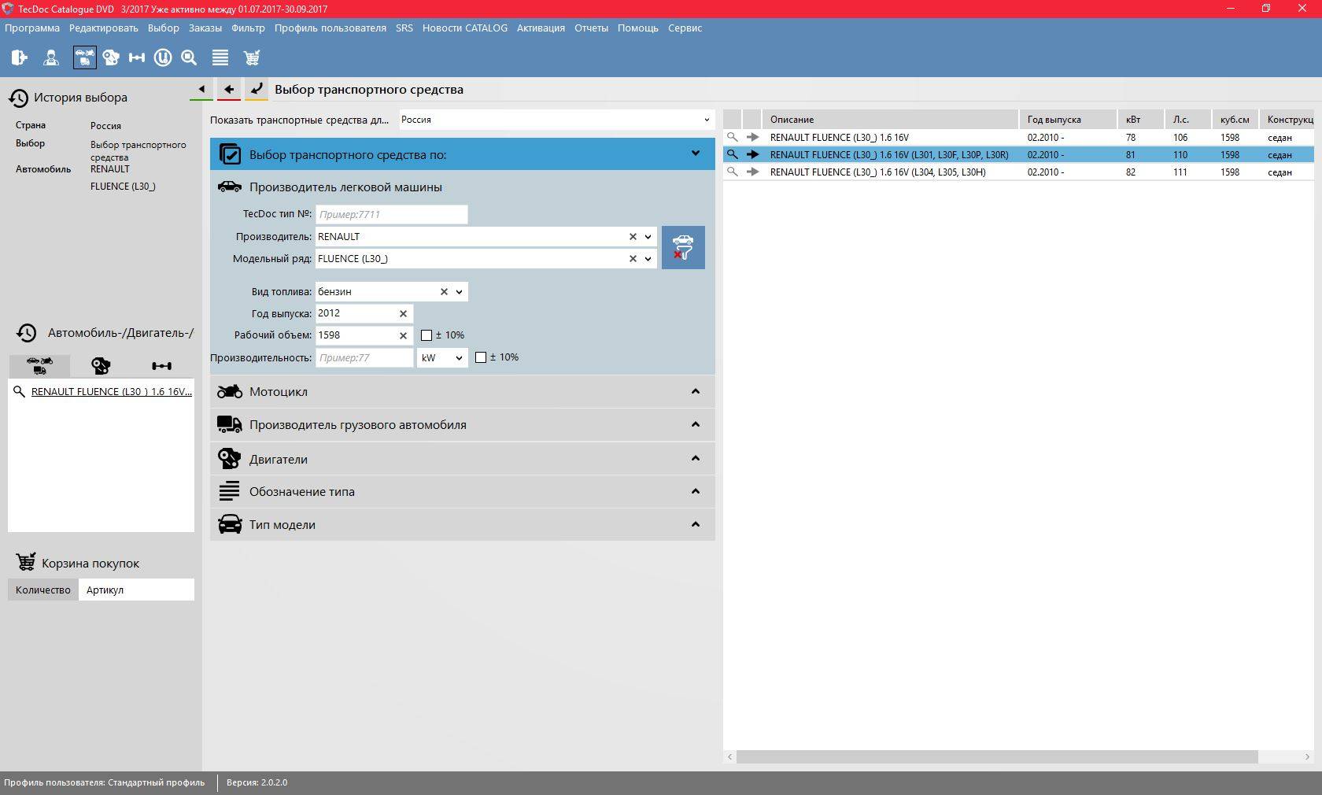Click the power output input field
The image size is (1322, 795).
pos(364,357)
